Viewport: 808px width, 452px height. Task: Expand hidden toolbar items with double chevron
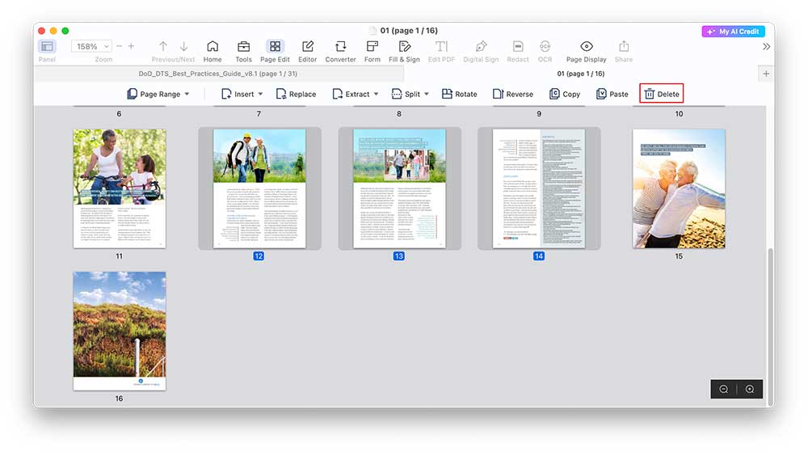[x=766, y=46]
